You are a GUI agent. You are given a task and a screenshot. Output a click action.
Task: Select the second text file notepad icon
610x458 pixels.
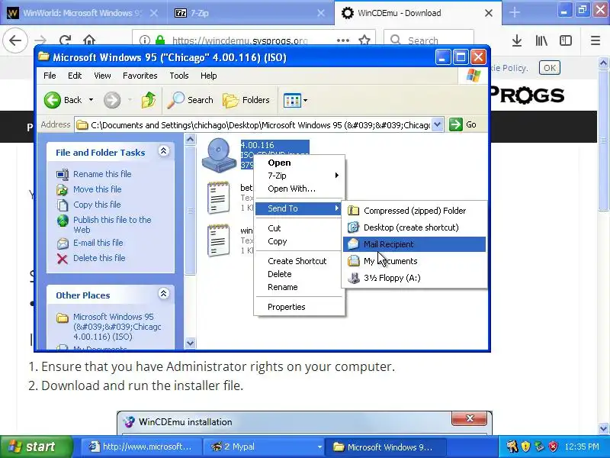click(218, 240)
